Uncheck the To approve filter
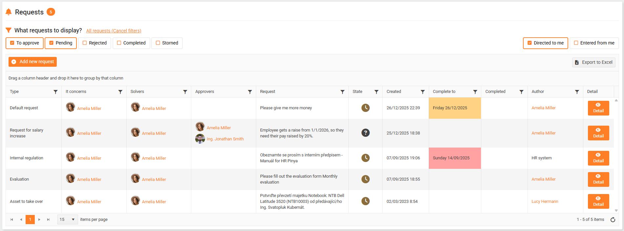The width and height of the screenshot is (624, 231). 12,43
